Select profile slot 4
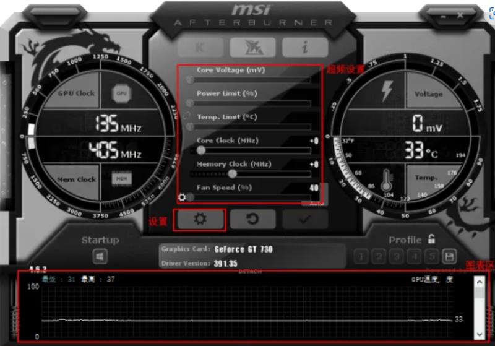The image size is (495, 346). point(414,256)
